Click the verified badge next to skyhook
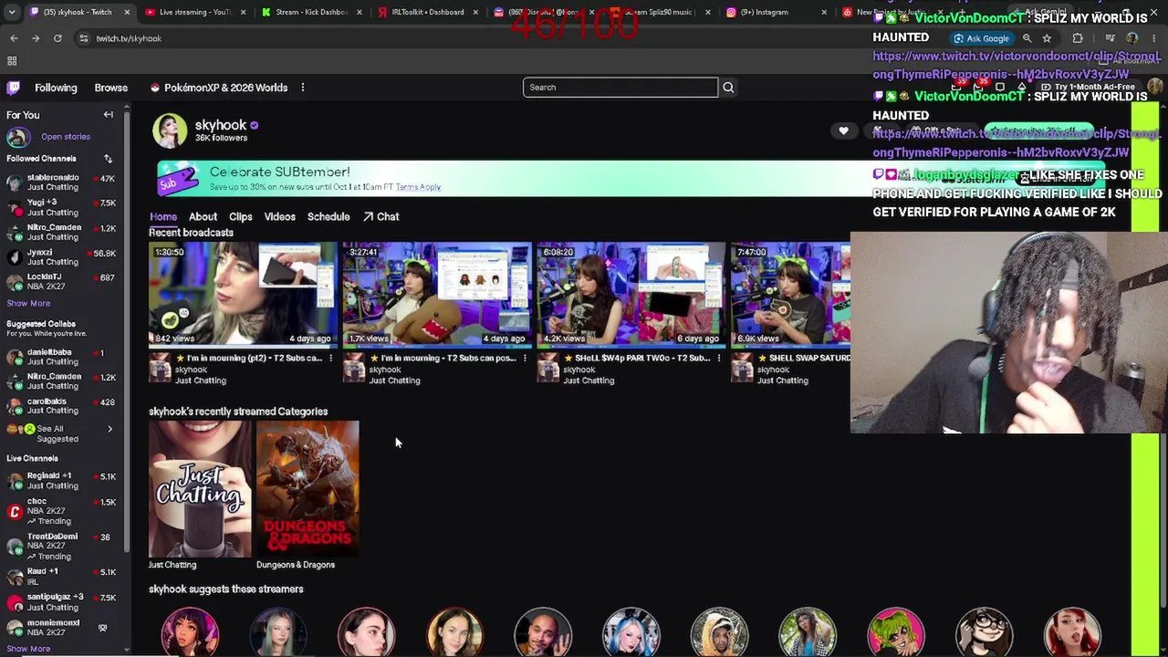This screenshot has height=657, width=1168. point(254,125)
